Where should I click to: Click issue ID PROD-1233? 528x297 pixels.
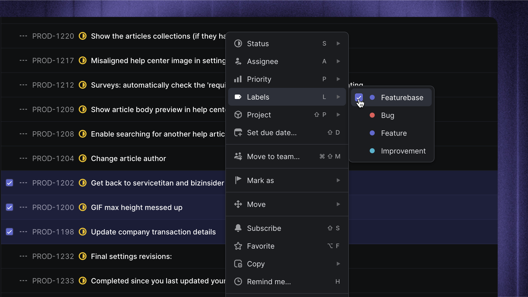pos(53,281)
